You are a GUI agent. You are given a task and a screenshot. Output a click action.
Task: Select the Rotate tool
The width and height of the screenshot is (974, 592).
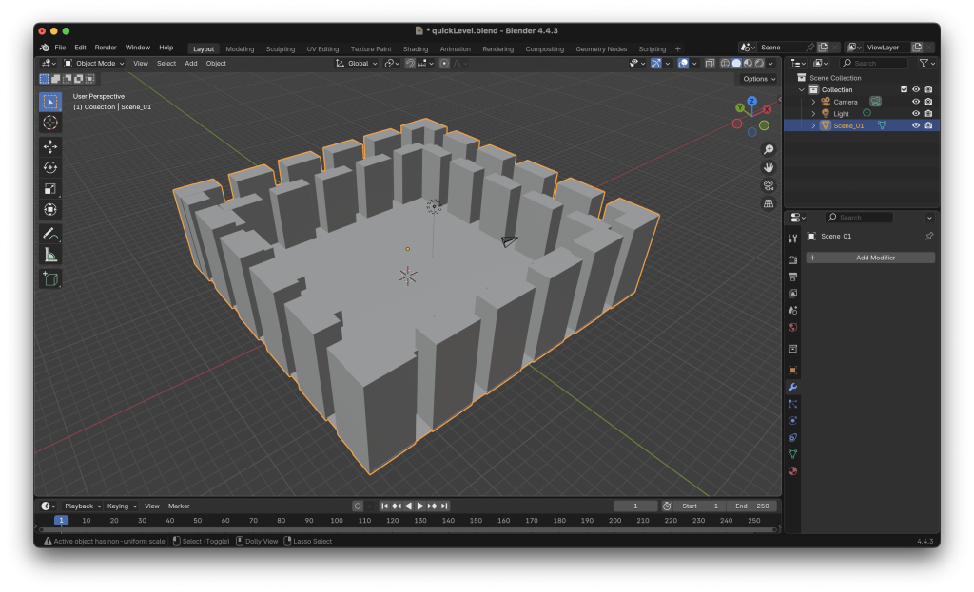(50, 167)
